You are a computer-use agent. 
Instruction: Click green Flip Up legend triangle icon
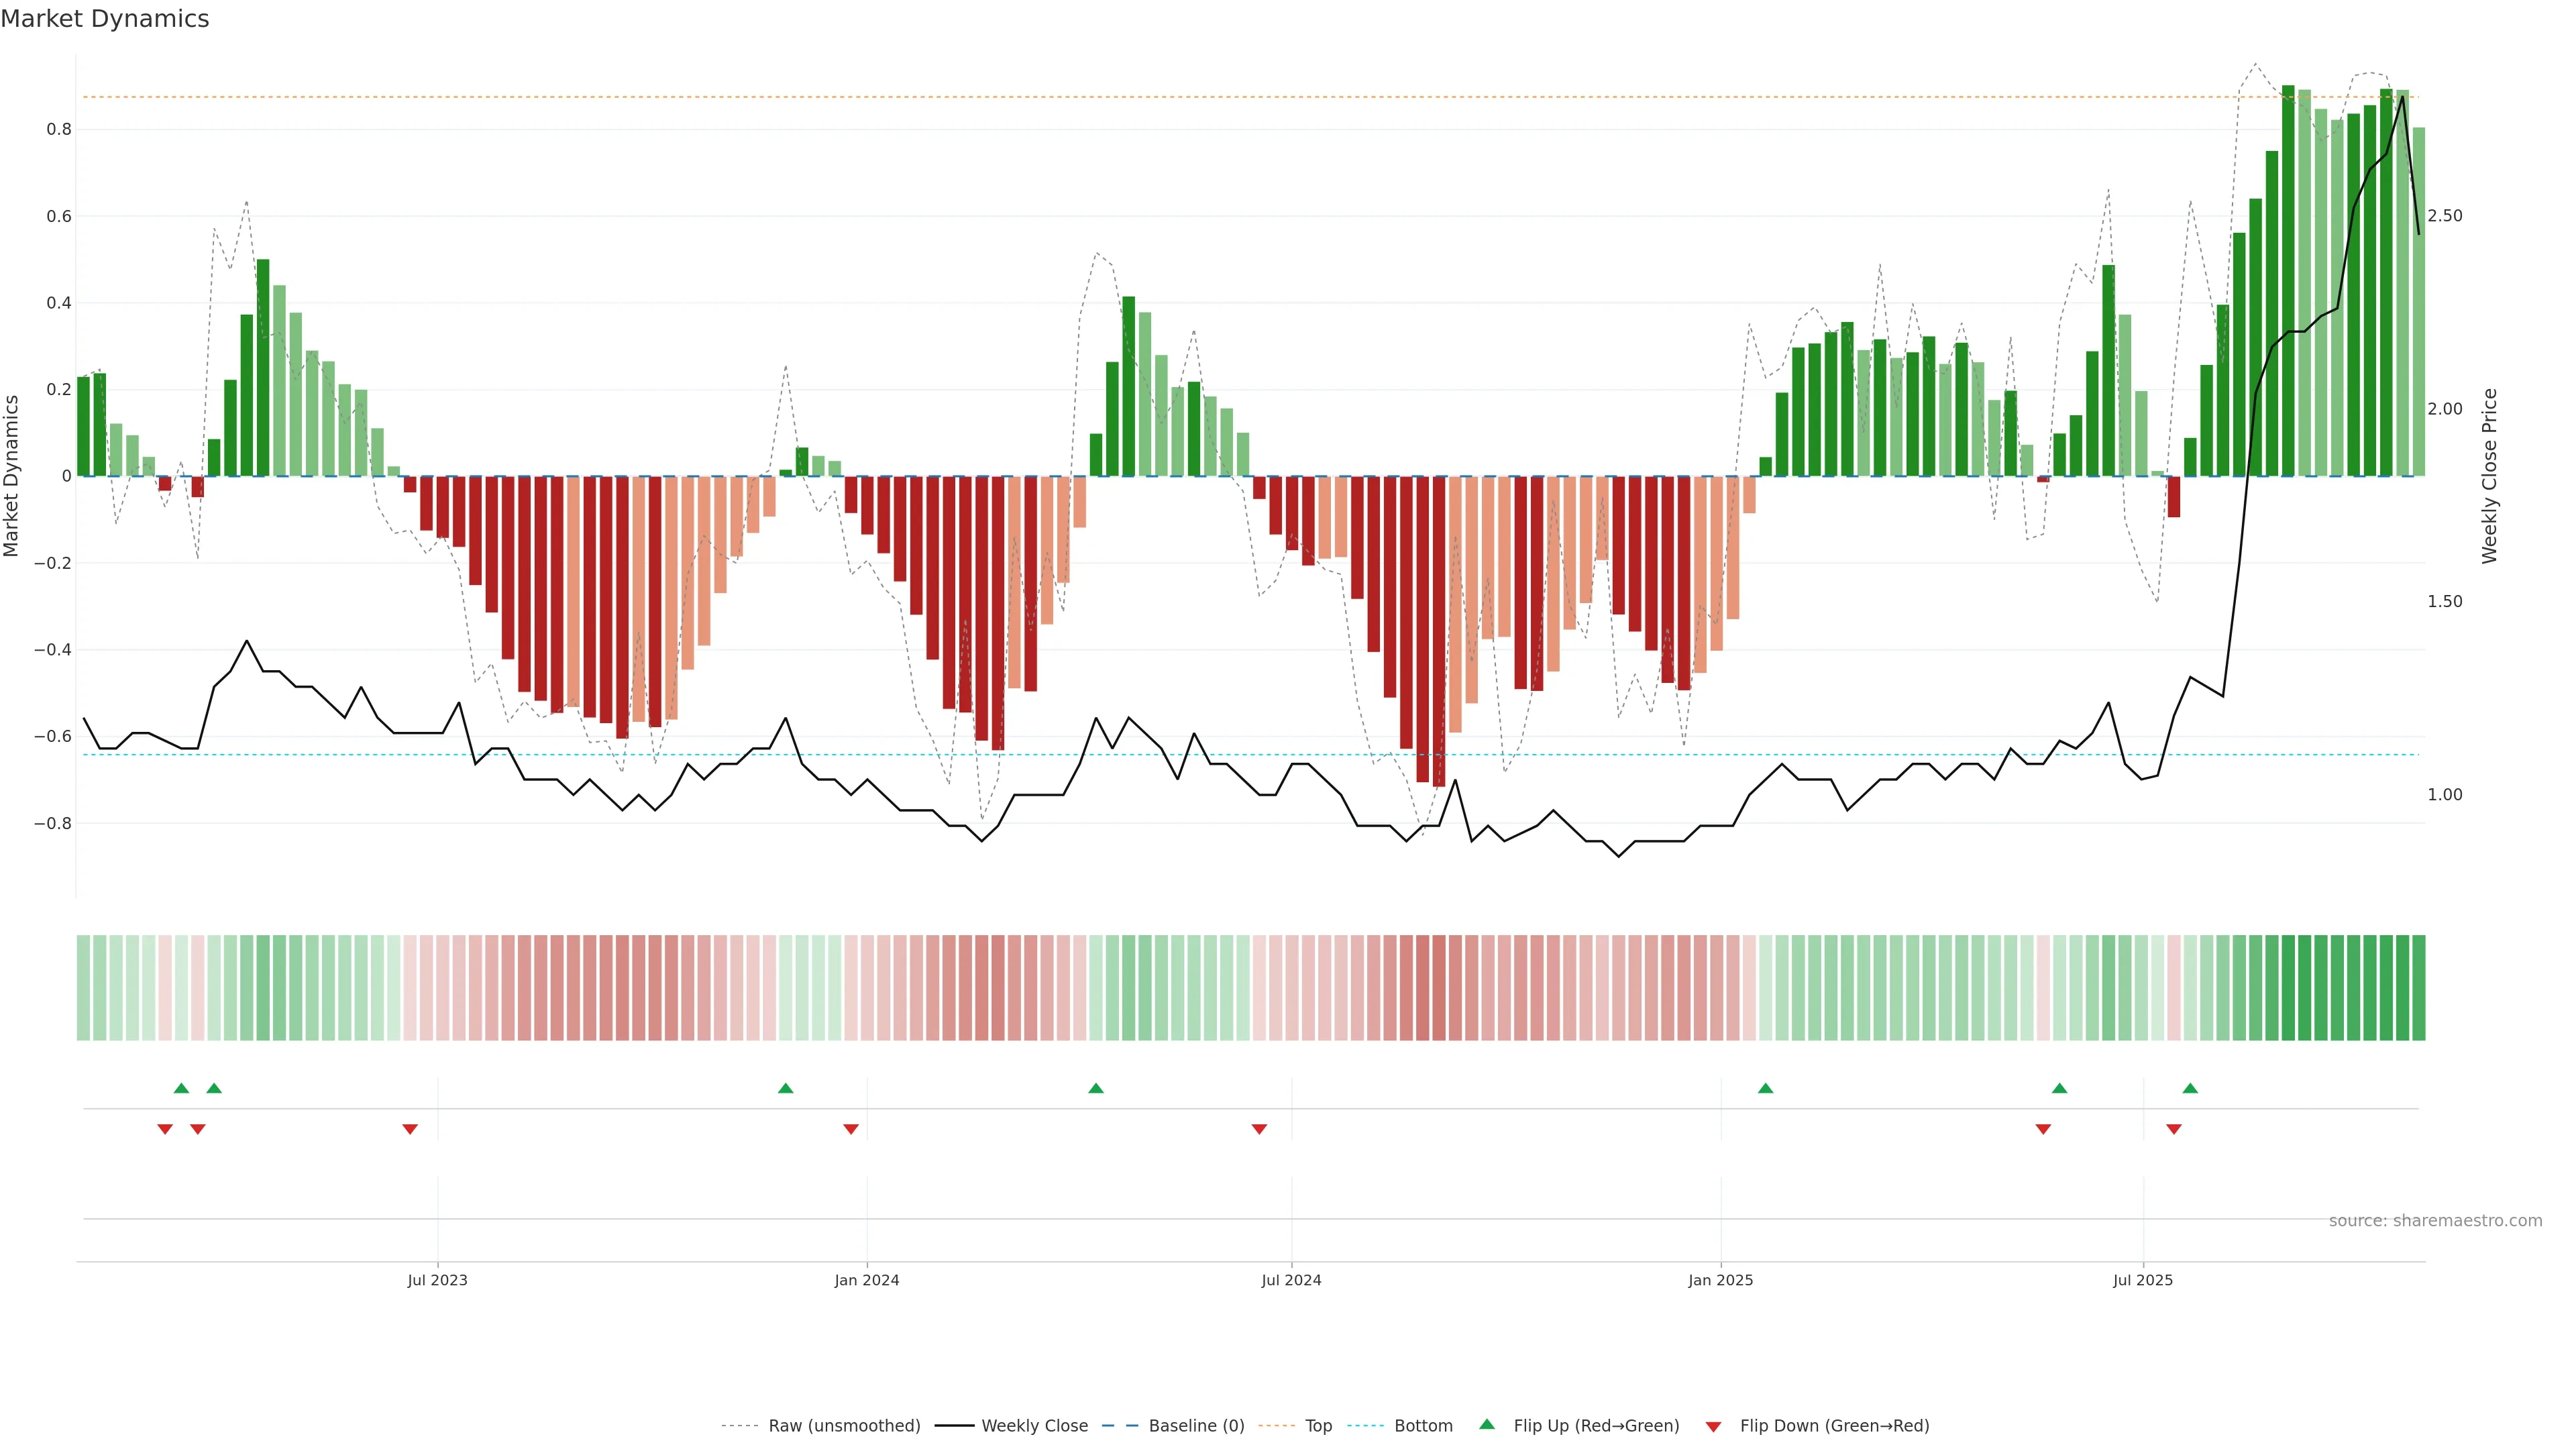click(x=1487, y=1424)
